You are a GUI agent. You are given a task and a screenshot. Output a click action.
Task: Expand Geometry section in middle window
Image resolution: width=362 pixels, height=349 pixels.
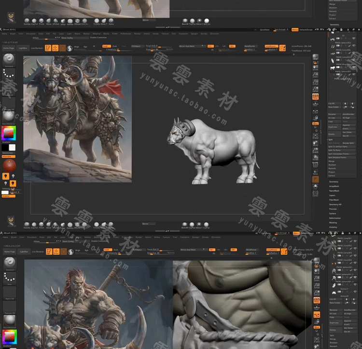[x=334, y=181]
